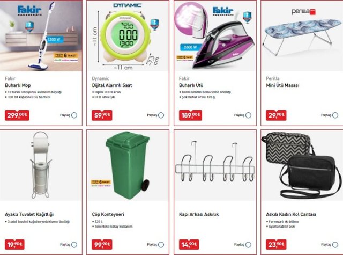Open the green wheeled trash container image

coord(128,165)
